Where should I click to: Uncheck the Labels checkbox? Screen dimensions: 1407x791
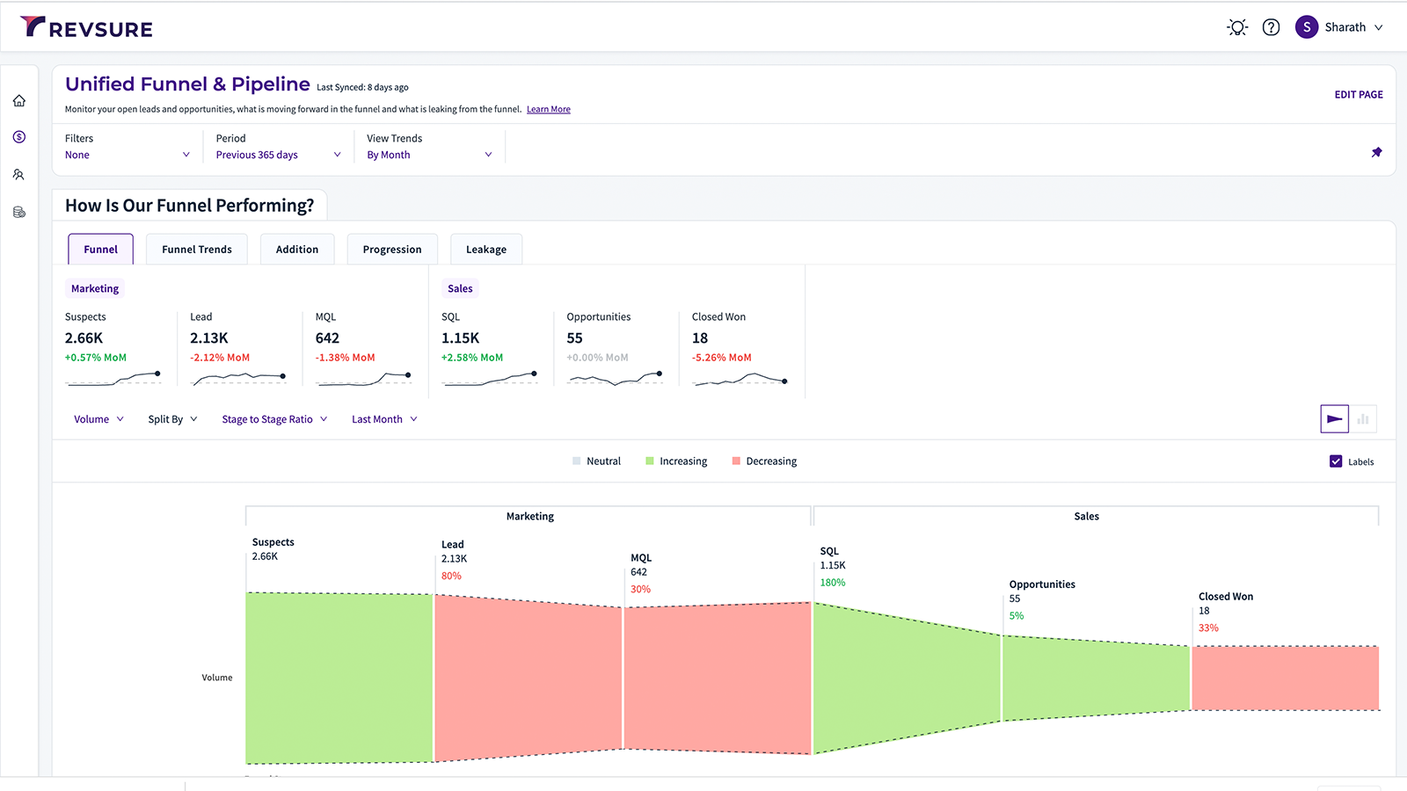point(1336,461)
